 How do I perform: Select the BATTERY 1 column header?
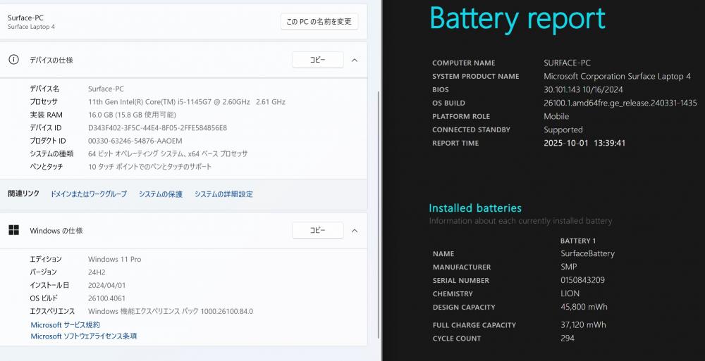click(x=578, y=241)
